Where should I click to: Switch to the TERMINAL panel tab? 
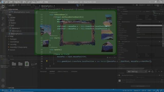tap(74, 72)
